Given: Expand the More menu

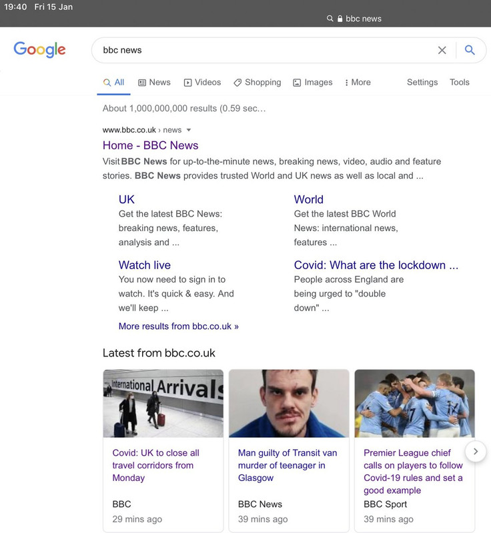Looking at the screenshot, I should pyautogui.click(x=358, y=82).
